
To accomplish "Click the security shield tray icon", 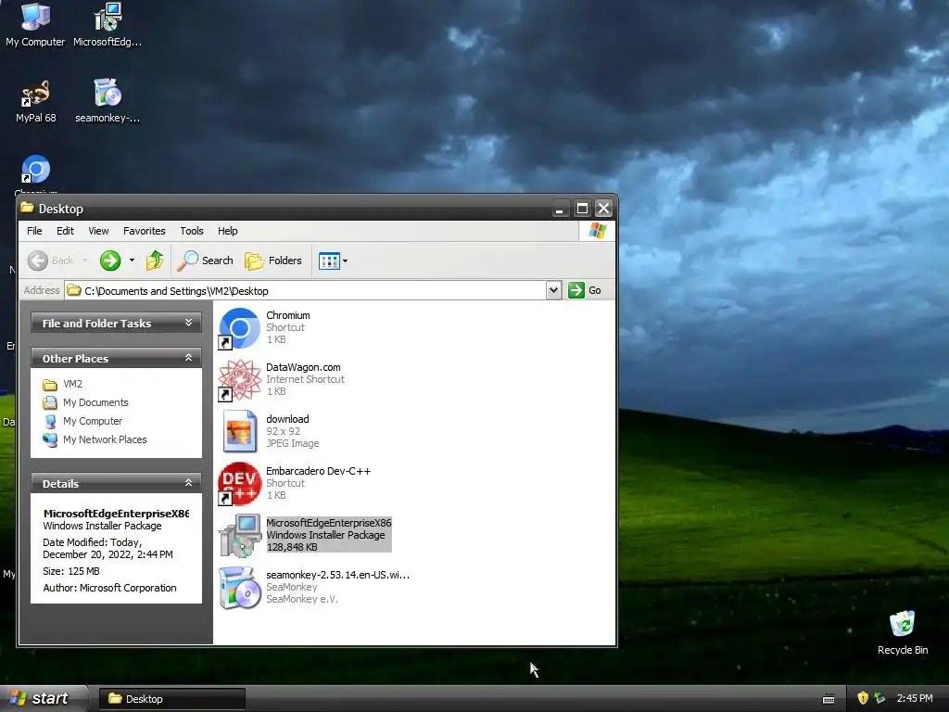I will (x=863, y=698).
